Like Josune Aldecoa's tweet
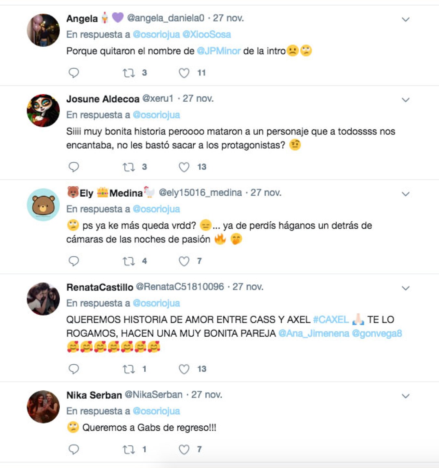 184,167
